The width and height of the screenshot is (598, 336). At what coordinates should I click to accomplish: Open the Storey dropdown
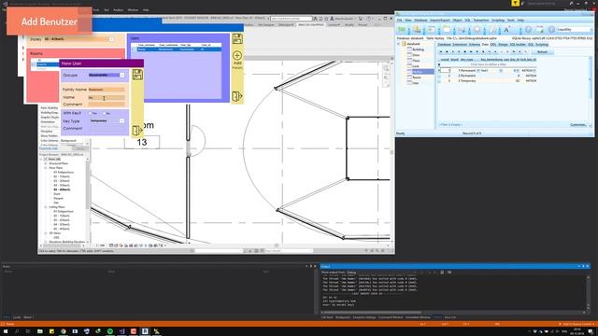pyautogui.click(x=111, y=39)
